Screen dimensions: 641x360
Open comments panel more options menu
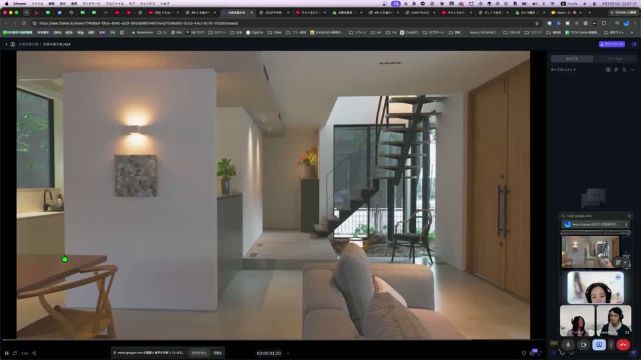coord(632,70)
